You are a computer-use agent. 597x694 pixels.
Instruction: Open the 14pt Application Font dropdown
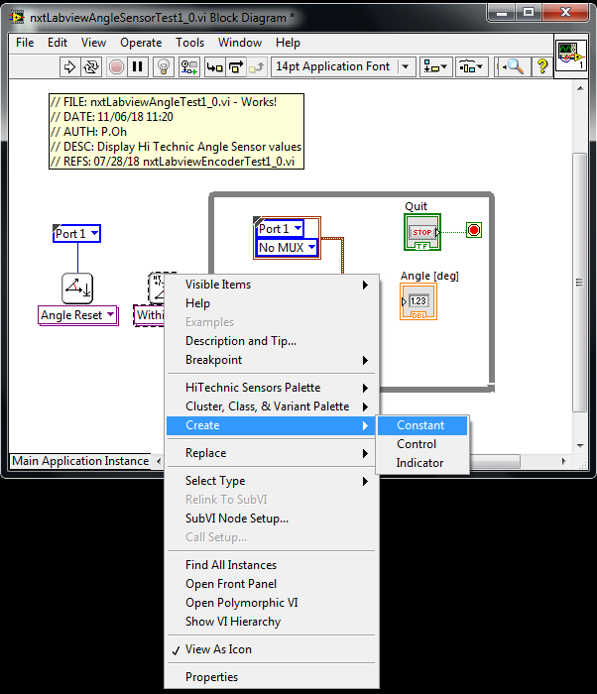(343, 66)
